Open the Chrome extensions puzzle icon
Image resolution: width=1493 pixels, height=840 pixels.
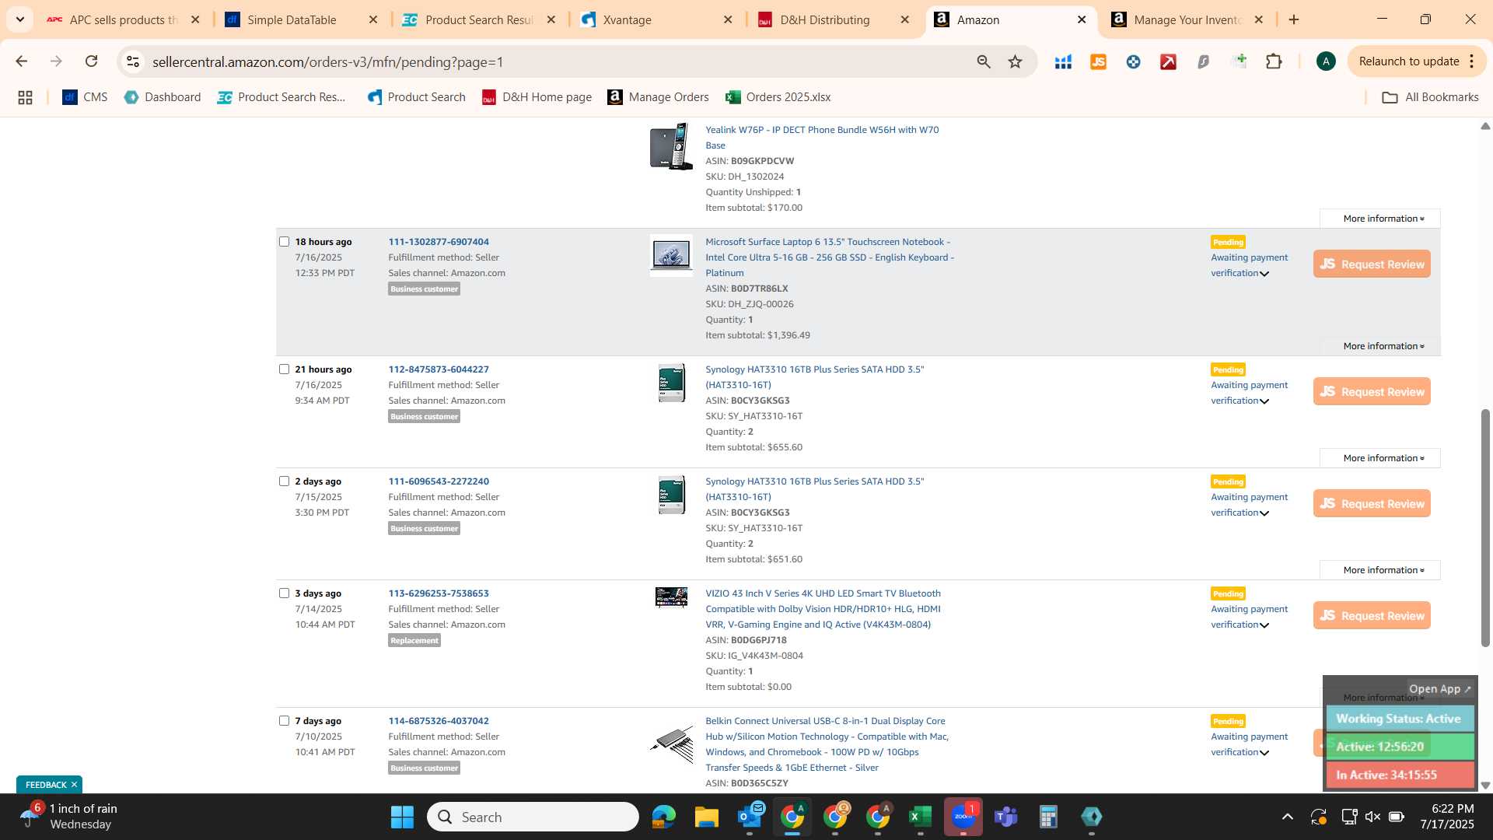point(1274,61)
